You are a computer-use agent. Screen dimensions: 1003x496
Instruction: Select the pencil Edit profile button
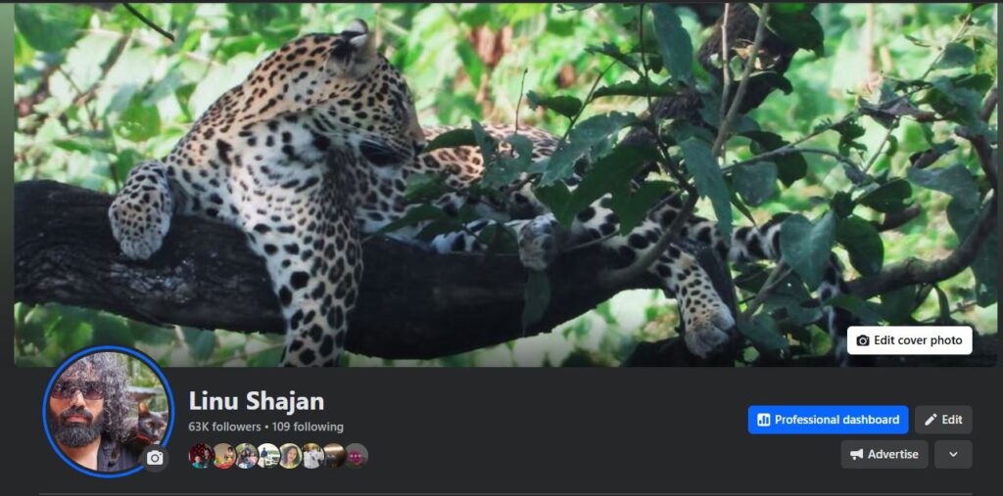(x=943, y=420)
